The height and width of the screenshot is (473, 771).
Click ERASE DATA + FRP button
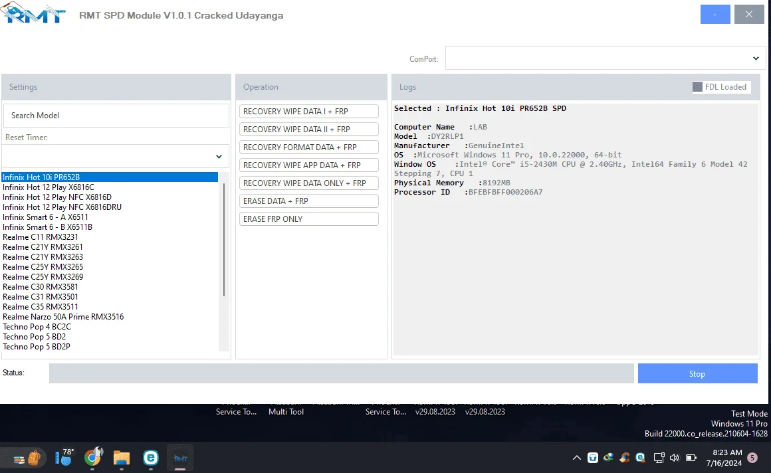(x=309, y=201)
